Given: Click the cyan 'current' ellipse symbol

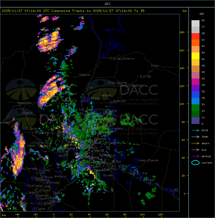Looking at the screenshot, I should [x=195, y=163].
